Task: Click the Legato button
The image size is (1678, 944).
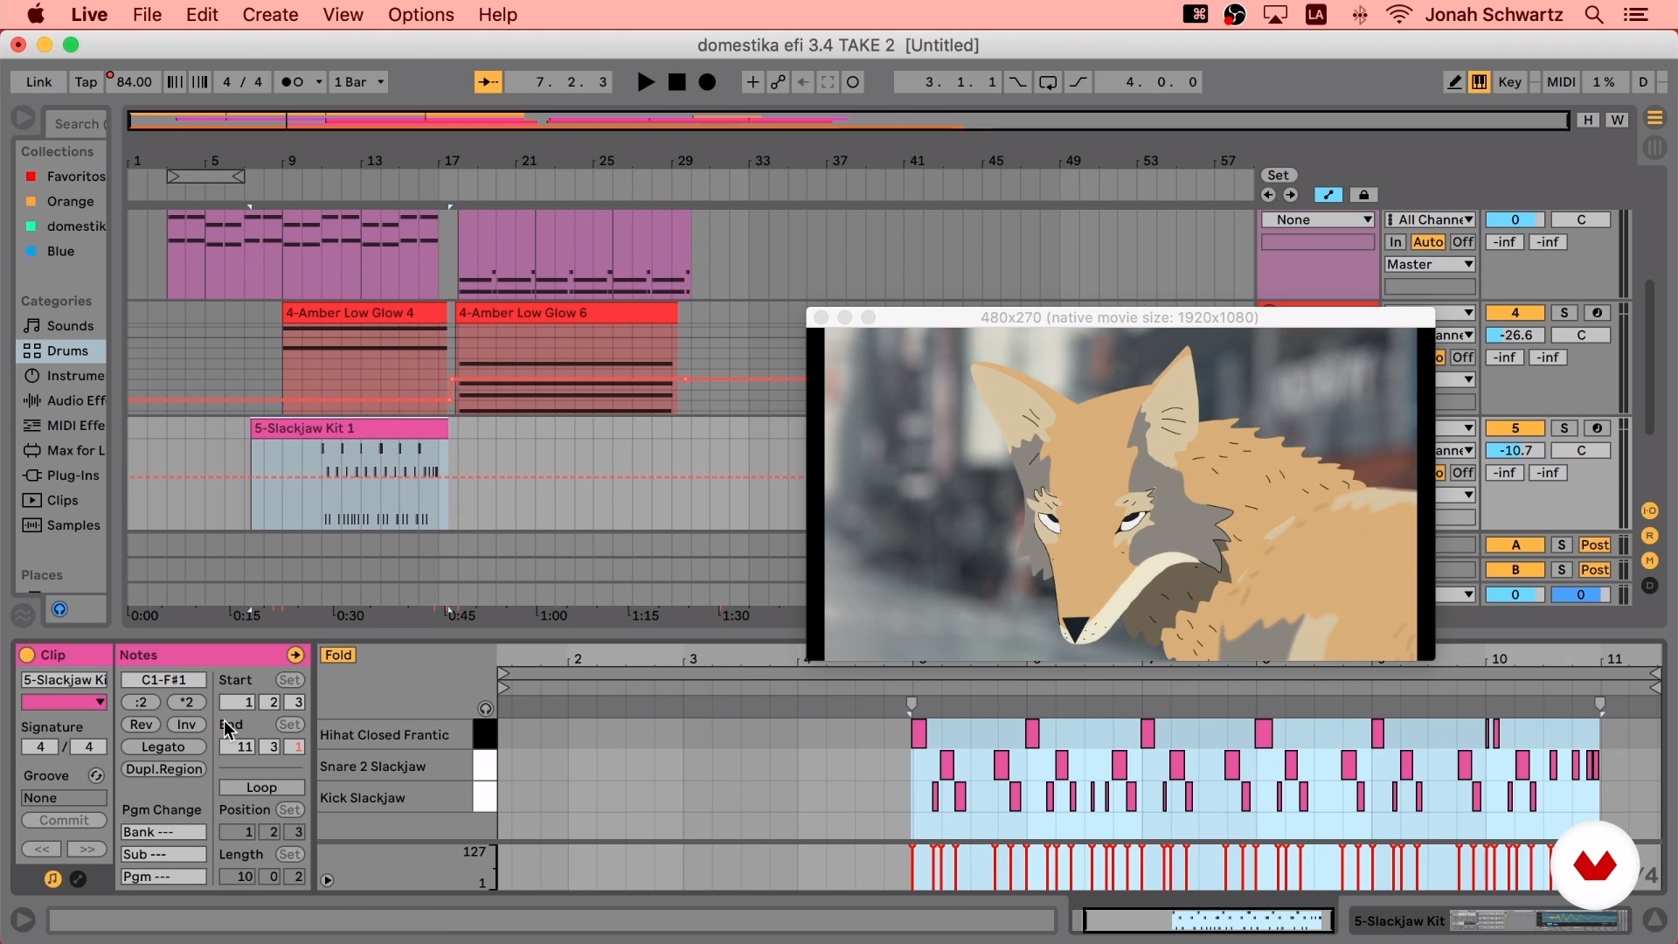Action: (163, 747)
